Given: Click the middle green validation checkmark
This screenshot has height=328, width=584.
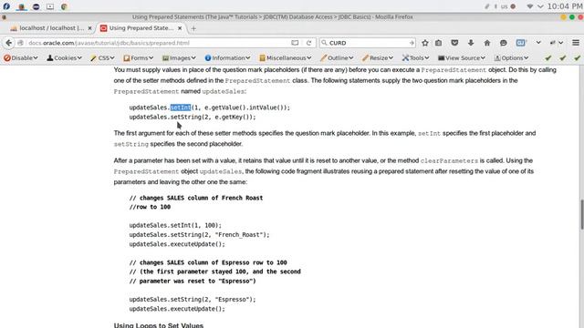Looking at the screenshot, I should 562,58.
